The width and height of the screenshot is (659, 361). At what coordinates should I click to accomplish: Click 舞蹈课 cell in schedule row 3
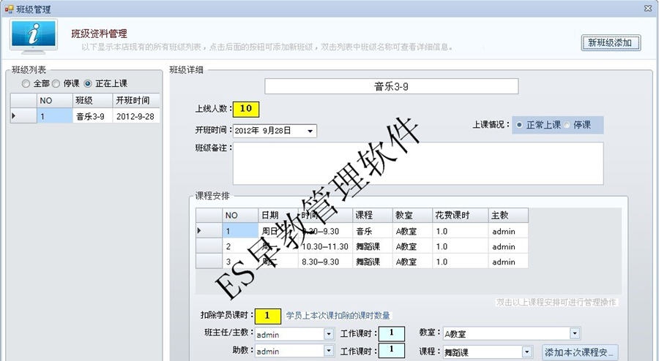(373, 262)
